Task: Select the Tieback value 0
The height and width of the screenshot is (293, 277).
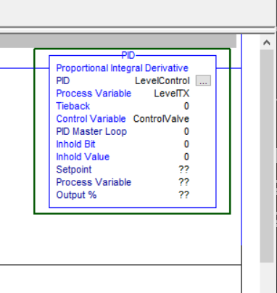Action: 186,106
